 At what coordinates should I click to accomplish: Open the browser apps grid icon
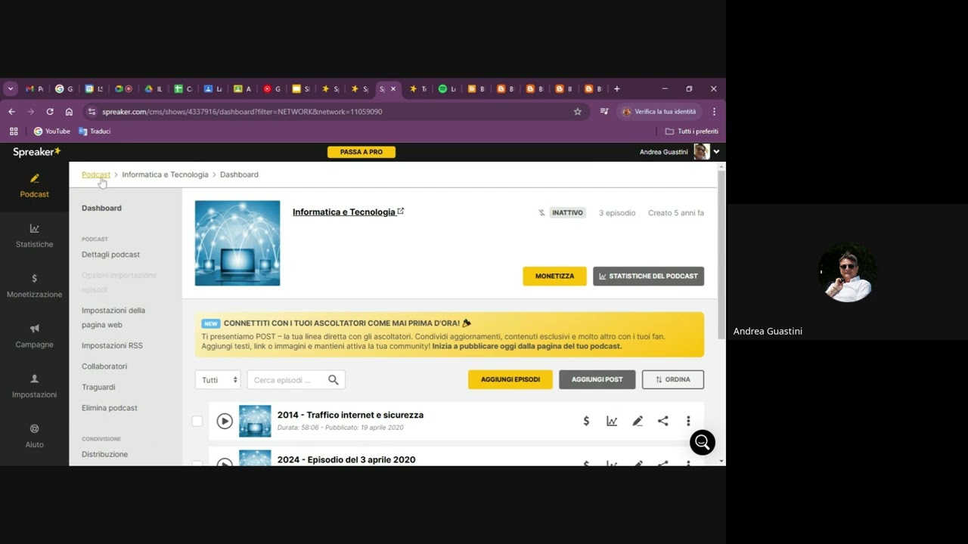[14, 131]
